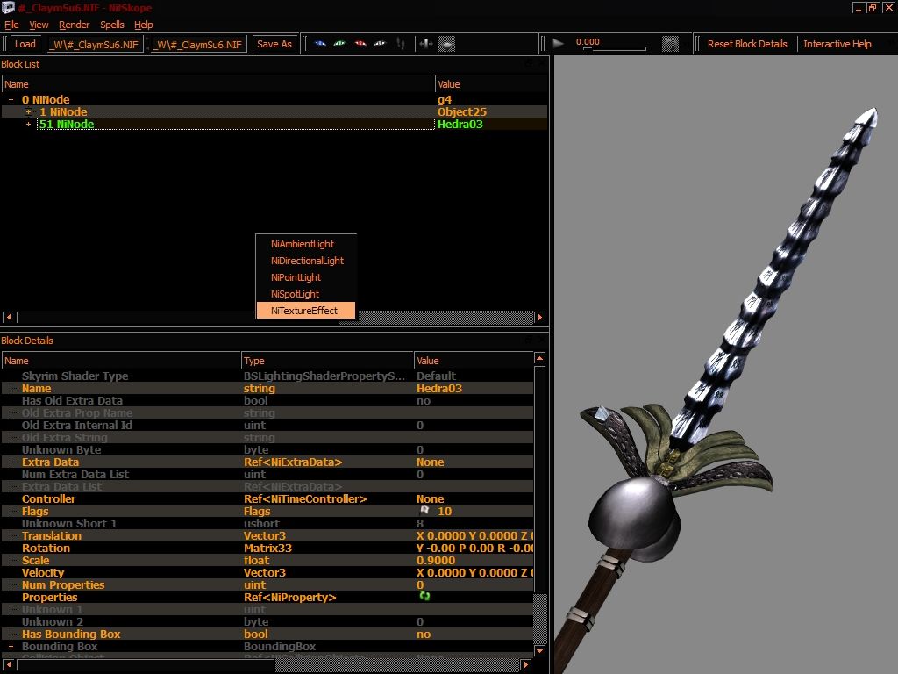Play the animation in the toolbar
Image resolution: width=898 pixels, height=674 pixels.
pos(558,43)
